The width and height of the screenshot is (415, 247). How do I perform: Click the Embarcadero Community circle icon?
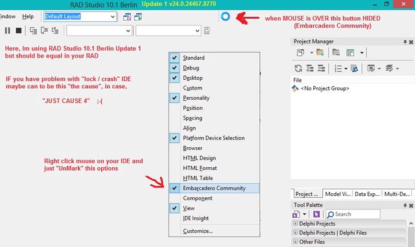pos(226,17)
